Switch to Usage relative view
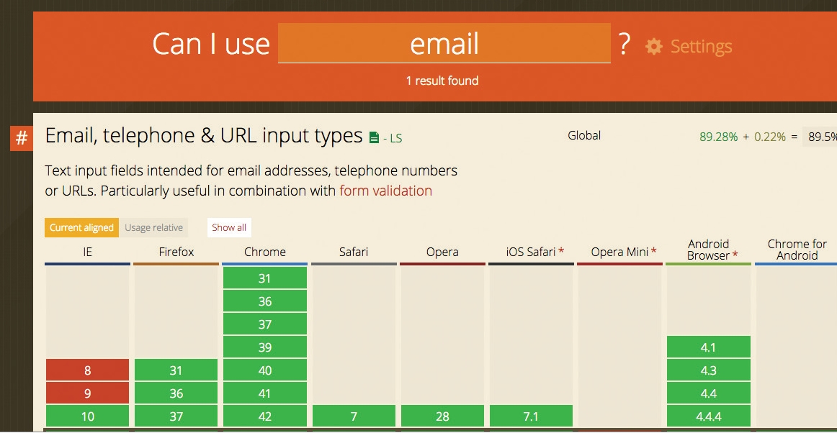This screenshot has width=837, height=433. (153, 228)
